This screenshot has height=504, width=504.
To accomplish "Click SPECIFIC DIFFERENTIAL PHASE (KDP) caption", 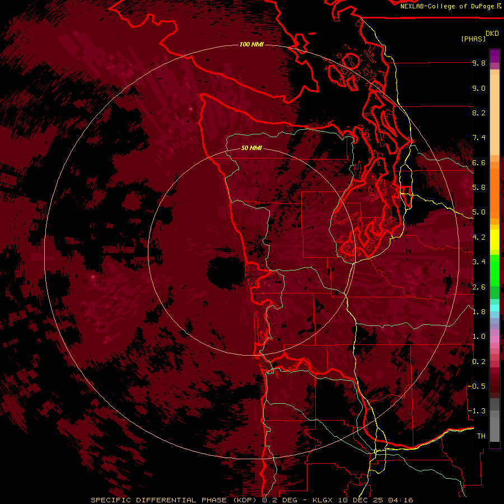I will 175,500.
